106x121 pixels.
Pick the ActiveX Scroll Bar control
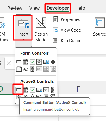click(x=53, y=90)
